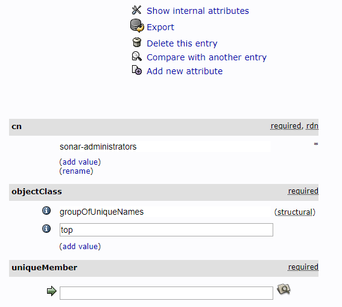This screenshot has width=342, height=307.
Task: Click the green arrow beside uniqueMember field
Action: (52, 291)
